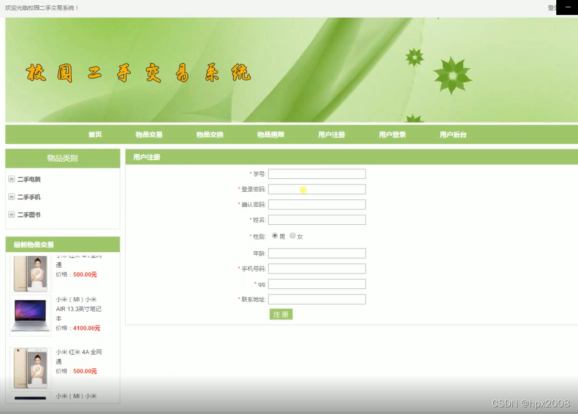Click the 欢迎光临校园二手交易系统 welcome text
This screenshot has height=414, width=578.
(x=41, y=8)
